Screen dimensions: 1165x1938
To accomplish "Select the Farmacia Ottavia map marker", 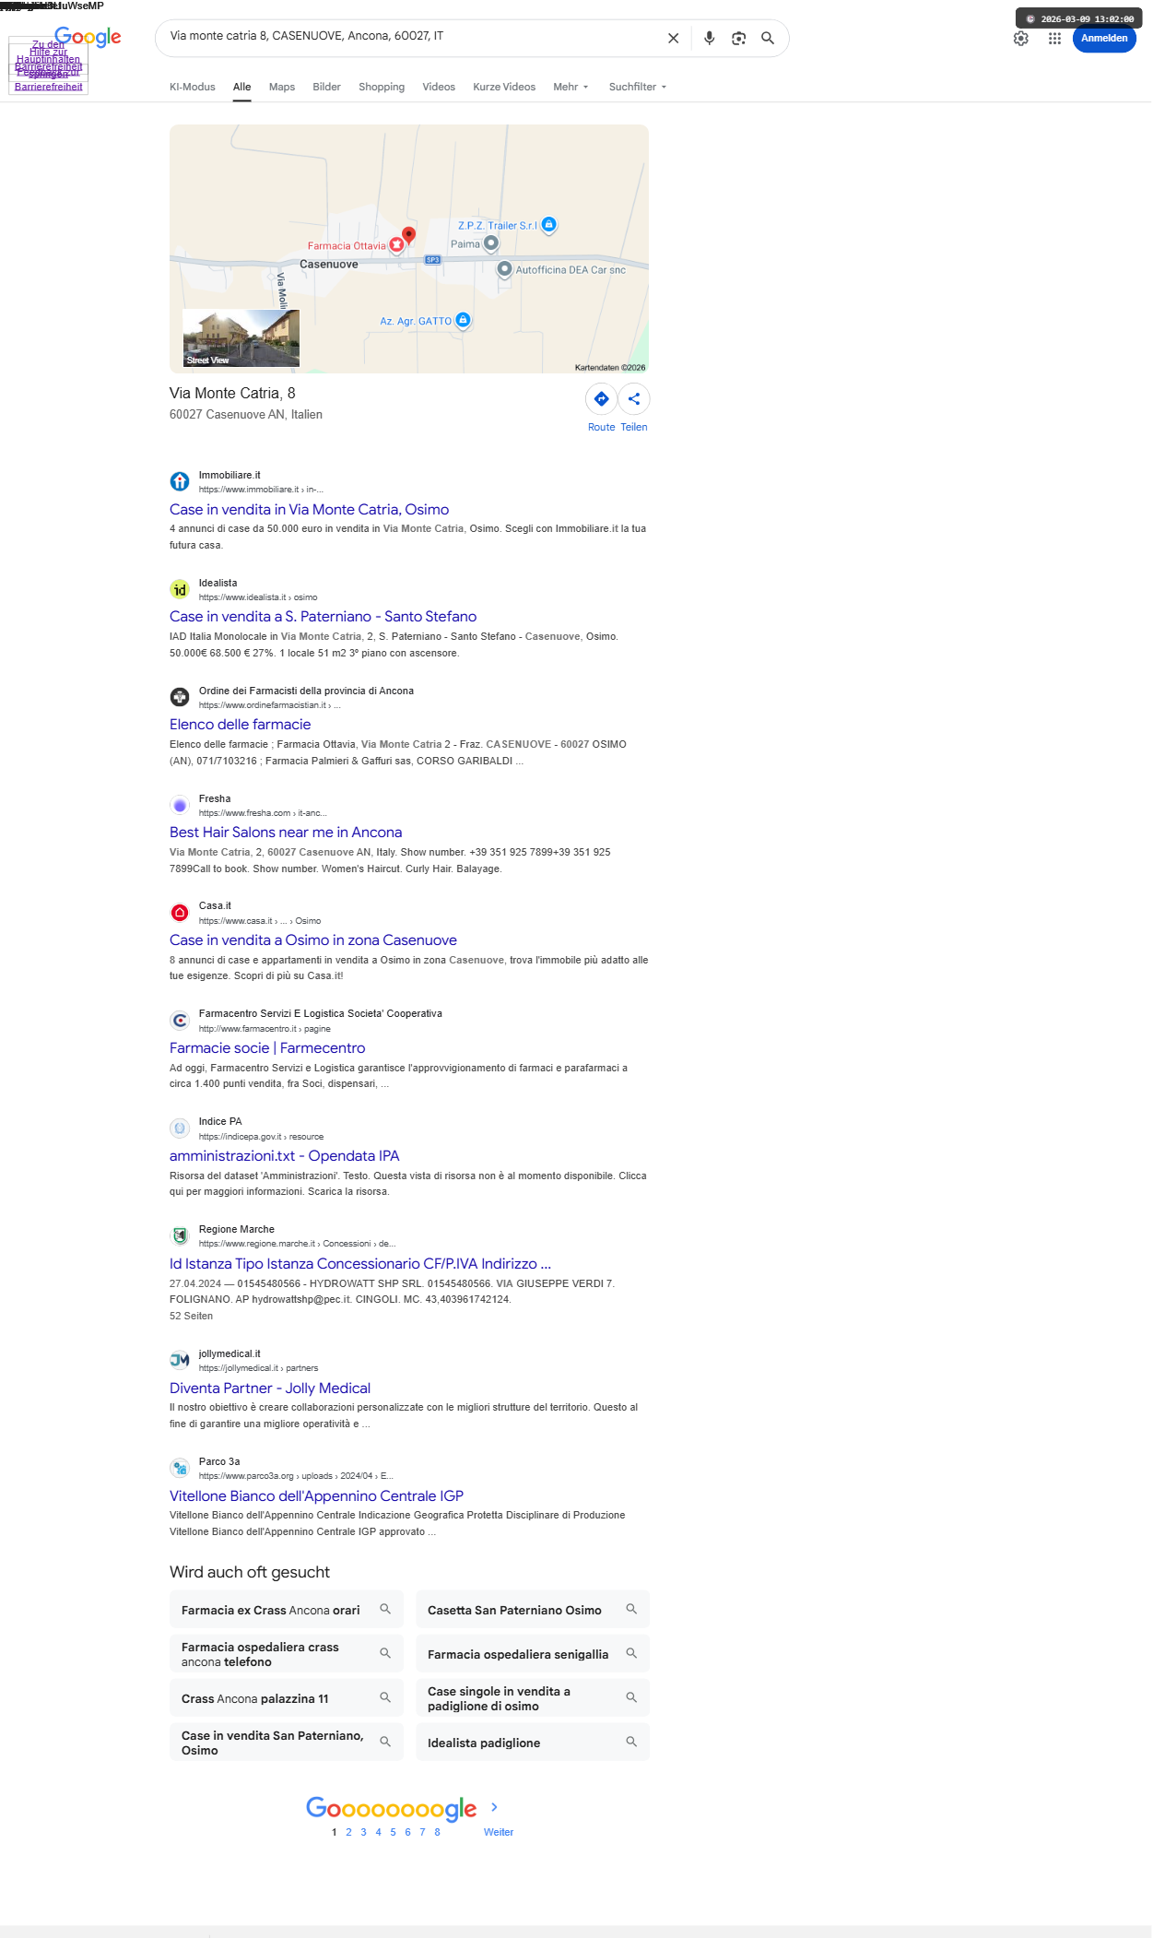I will tap(396, 245).
